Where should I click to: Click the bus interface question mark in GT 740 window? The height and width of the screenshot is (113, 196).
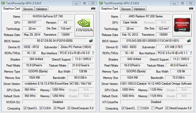(93, 53)
